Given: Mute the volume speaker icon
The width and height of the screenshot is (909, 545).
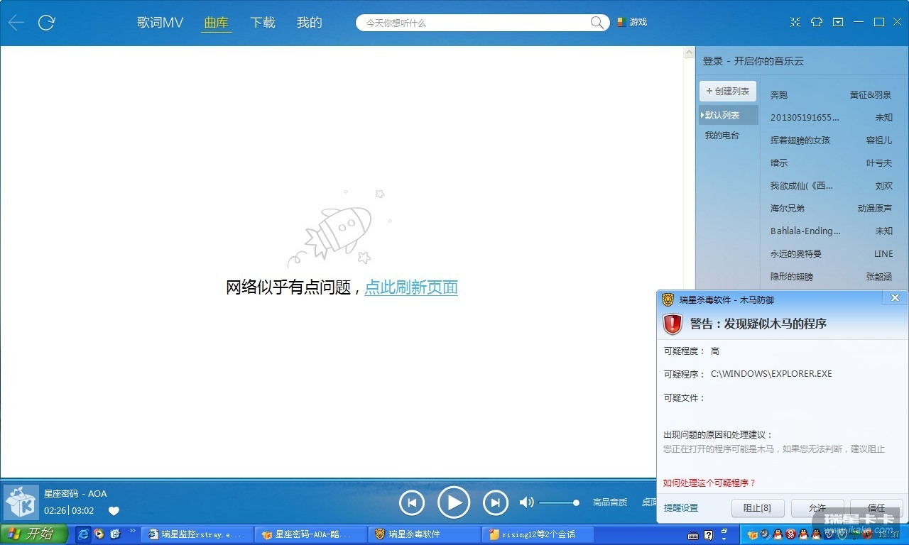Looking at the screenshot, I should pyautogui.click(x=526, y=502).
